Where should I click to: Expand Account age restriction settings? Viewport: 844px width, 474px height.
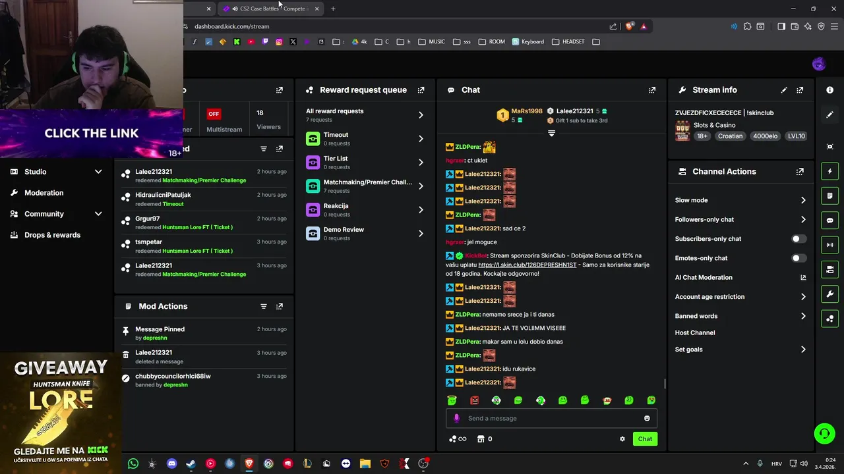pos(740,297)
